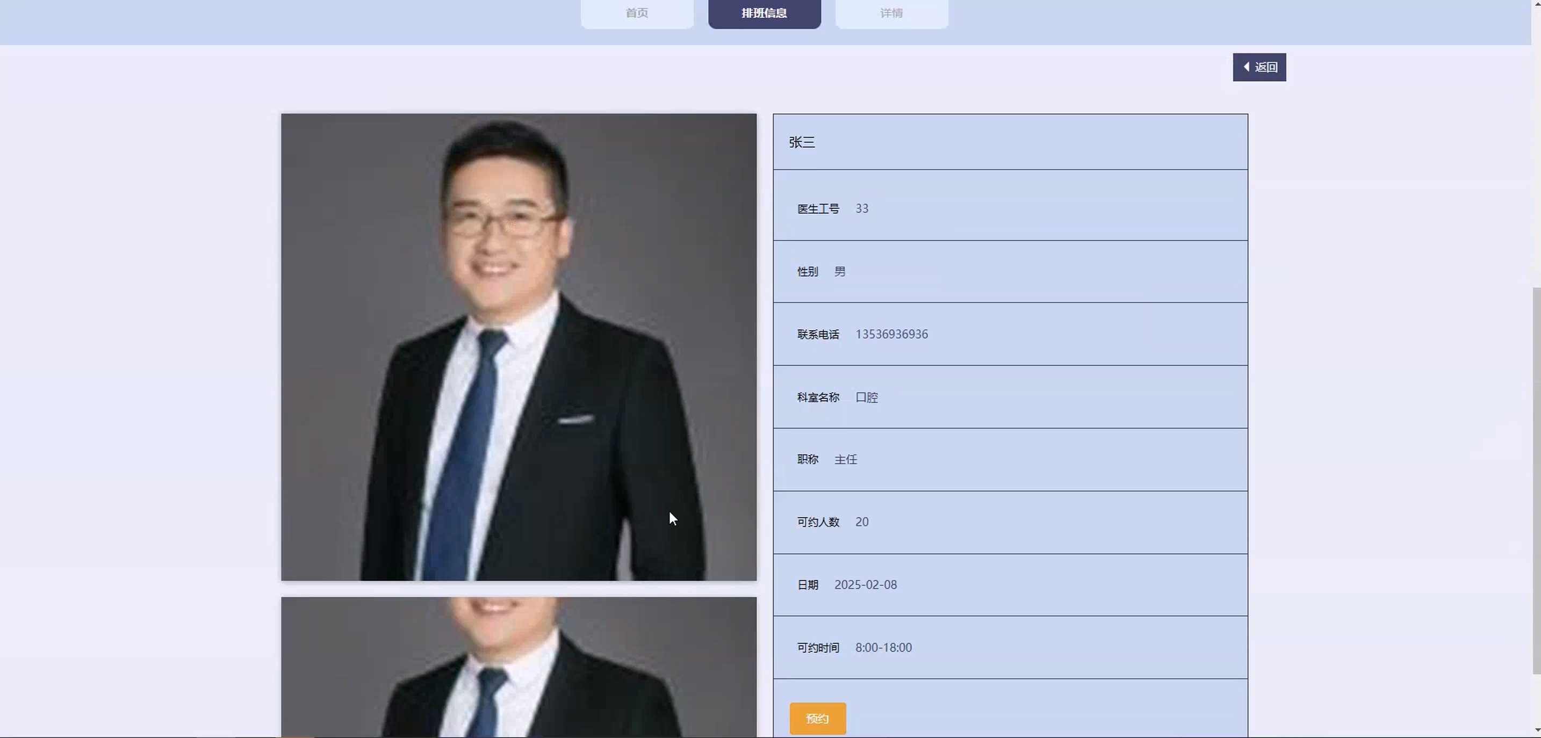Click the left arrow icon on 返回
Viewport: 1541px width, 738px height.
(1246, 67)
